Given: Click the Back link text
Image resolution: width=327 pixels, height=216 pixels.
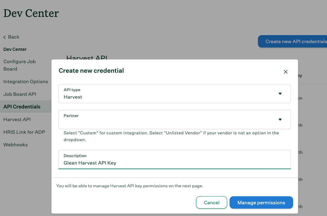Looking at the screenshot, I should click(14, 37).
